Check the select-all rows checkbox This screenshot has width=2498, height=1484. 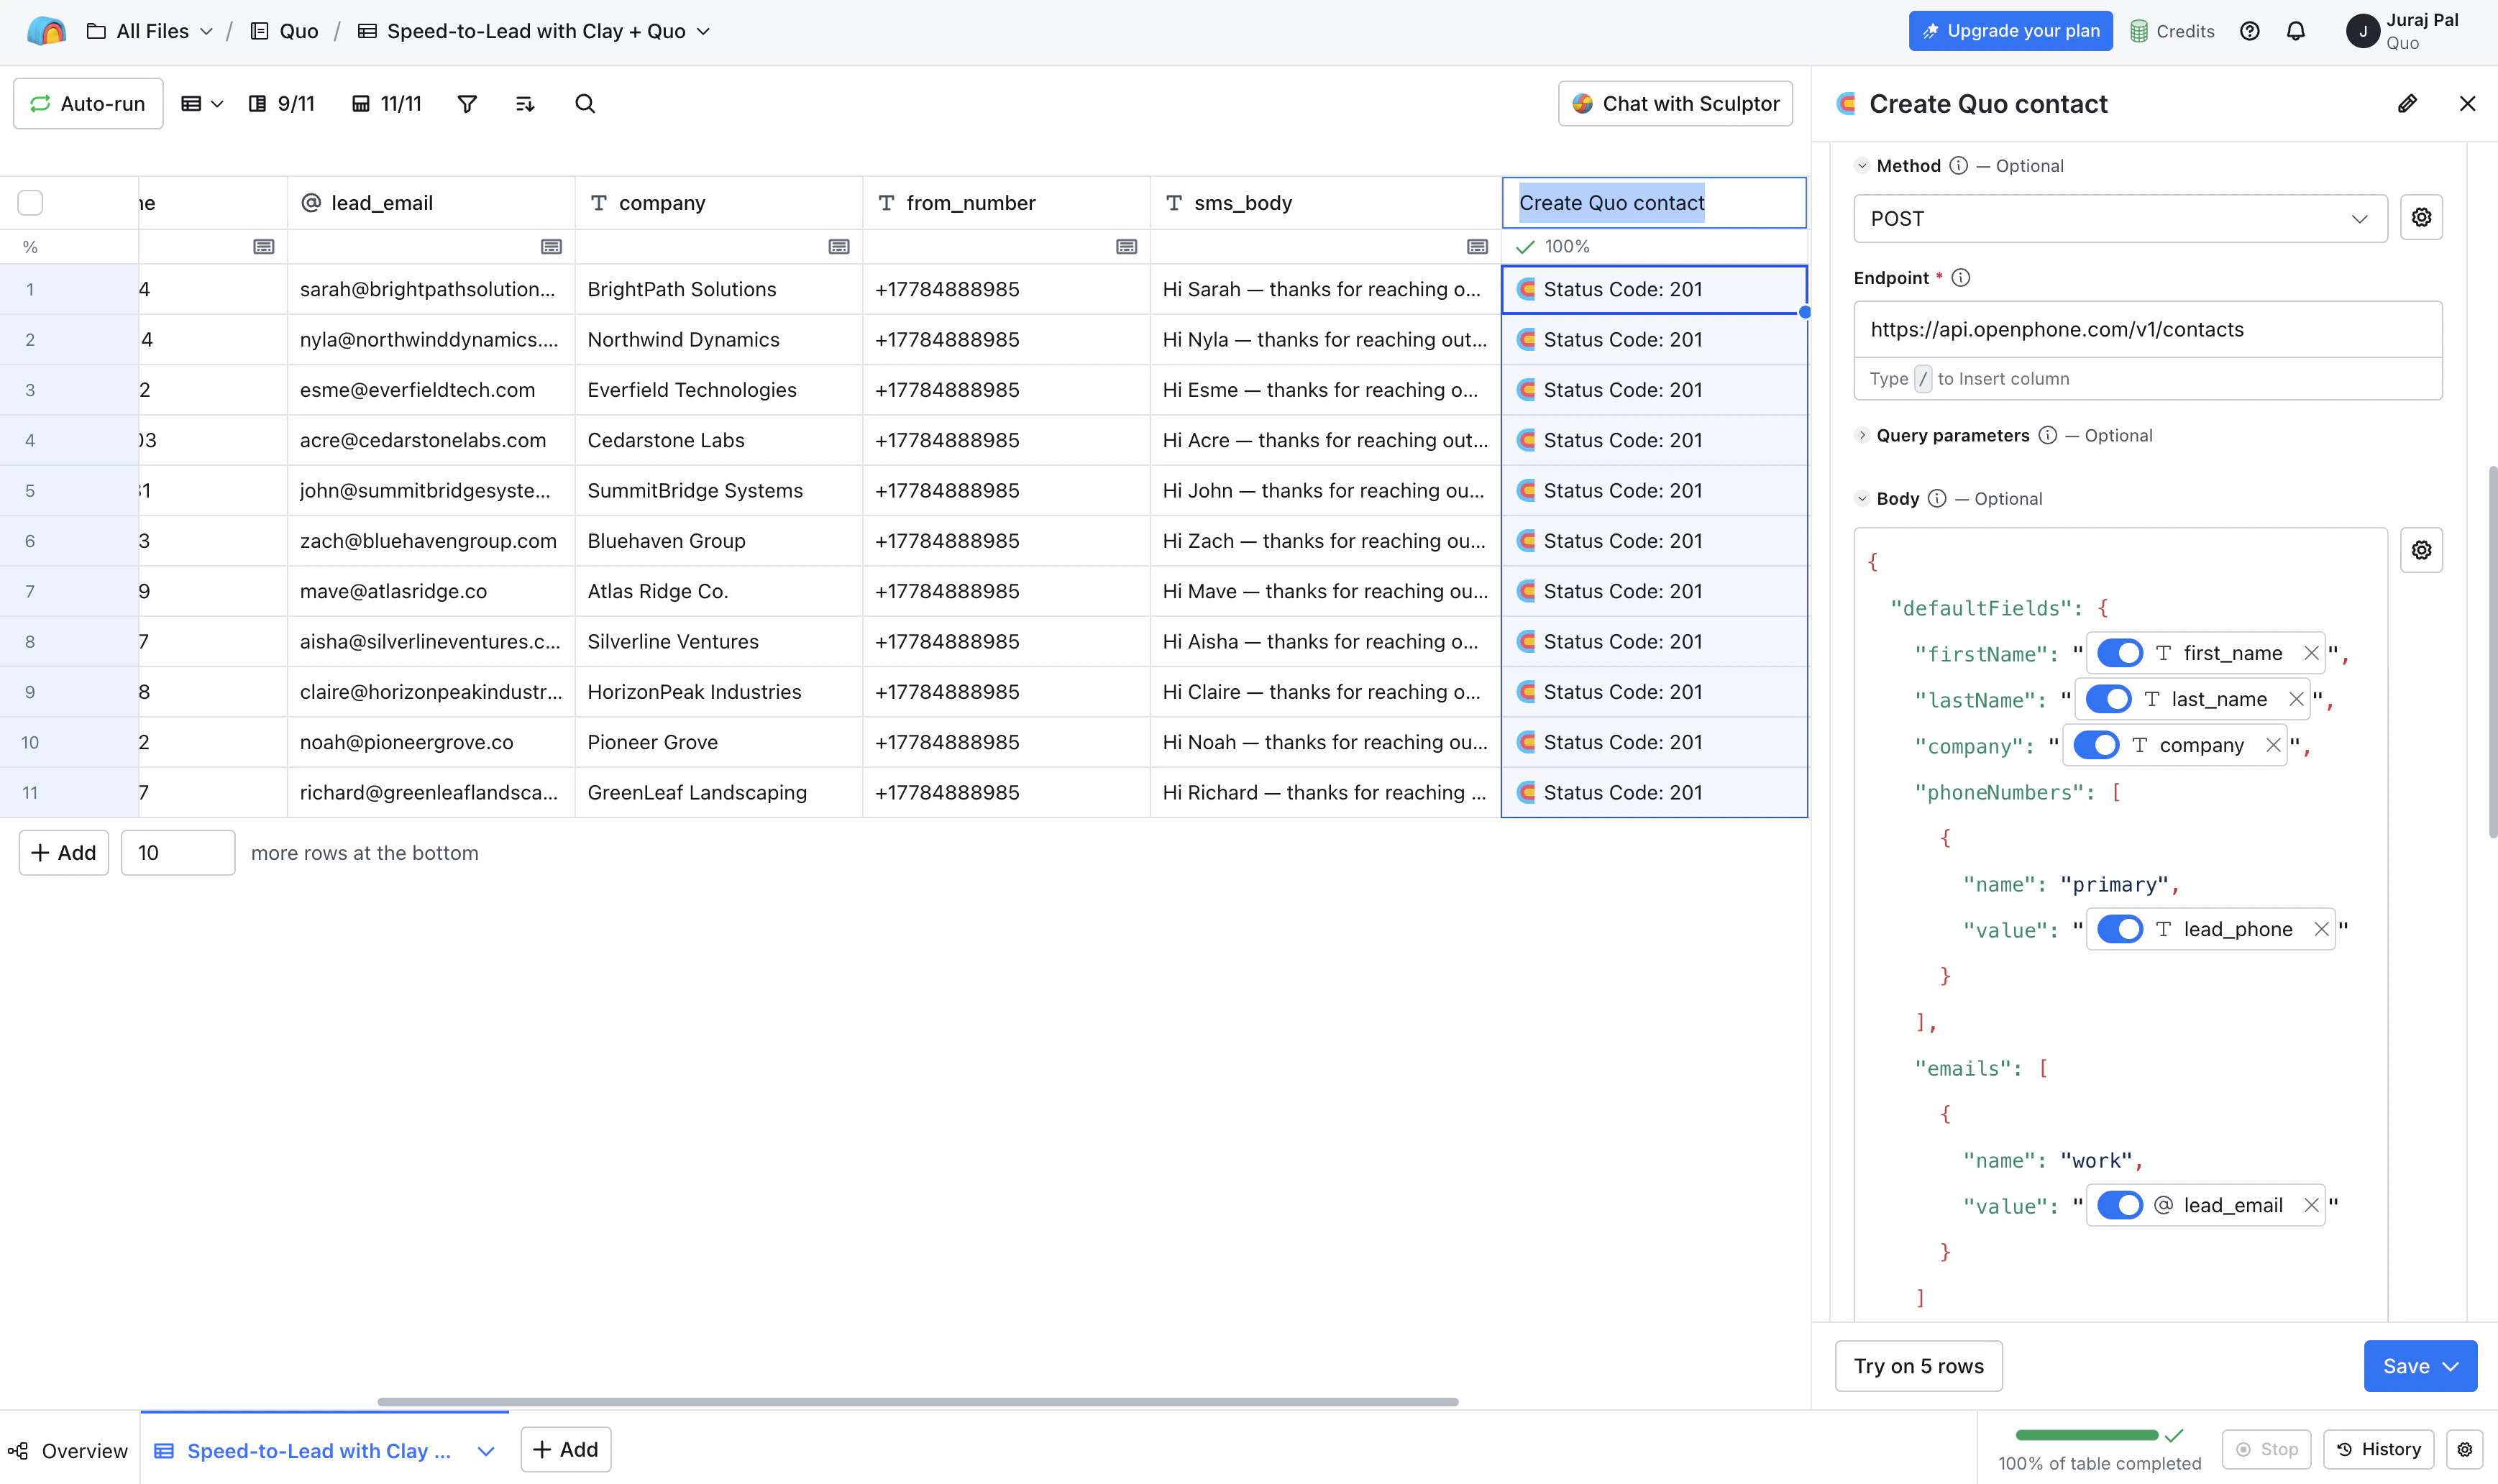pyautogui.click(x=30, y=203)
